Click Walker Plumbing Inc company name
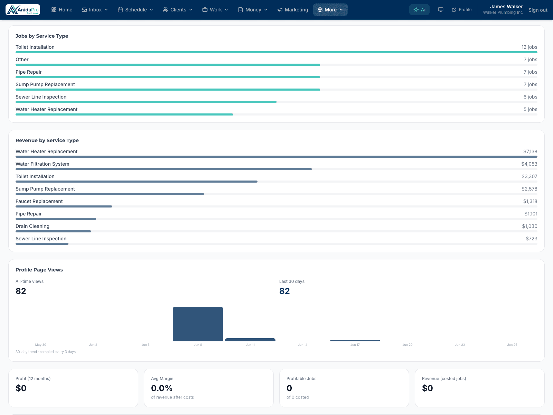Viewport: 553px width, 415px height. (503, 12)
